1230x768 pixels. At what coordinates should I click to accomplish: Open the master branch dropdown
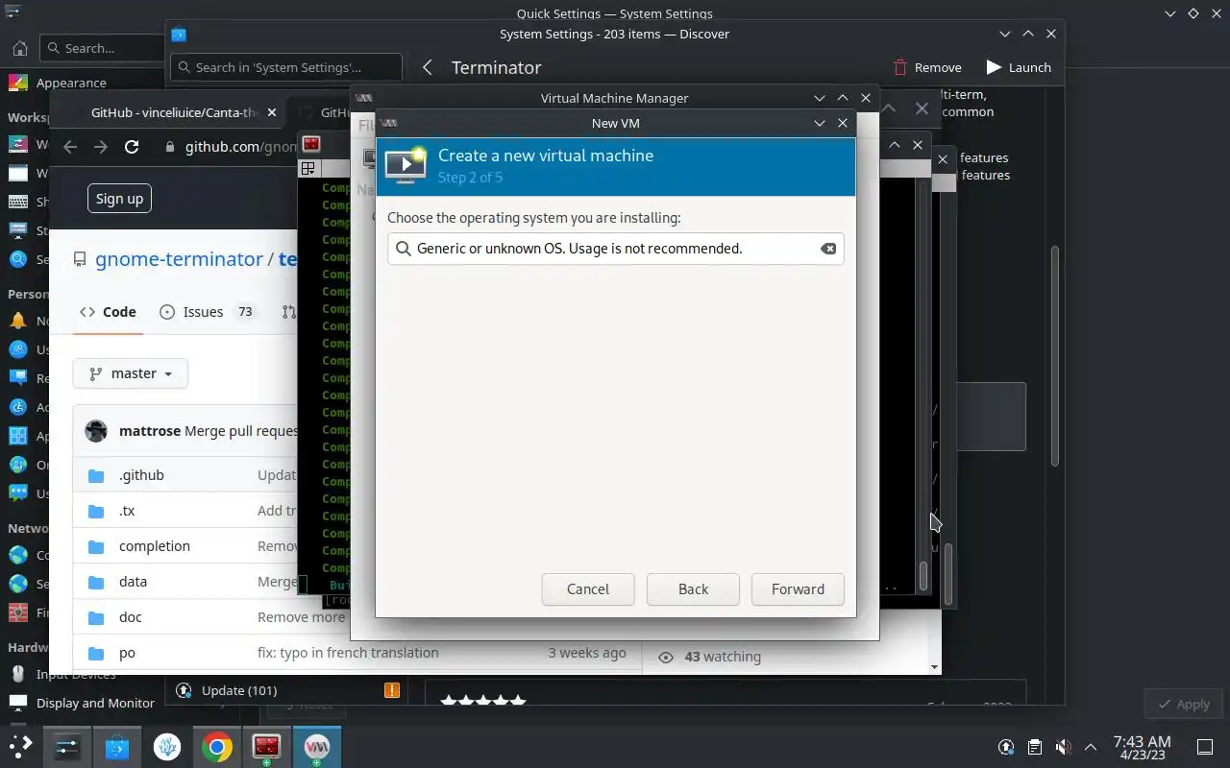131,373
